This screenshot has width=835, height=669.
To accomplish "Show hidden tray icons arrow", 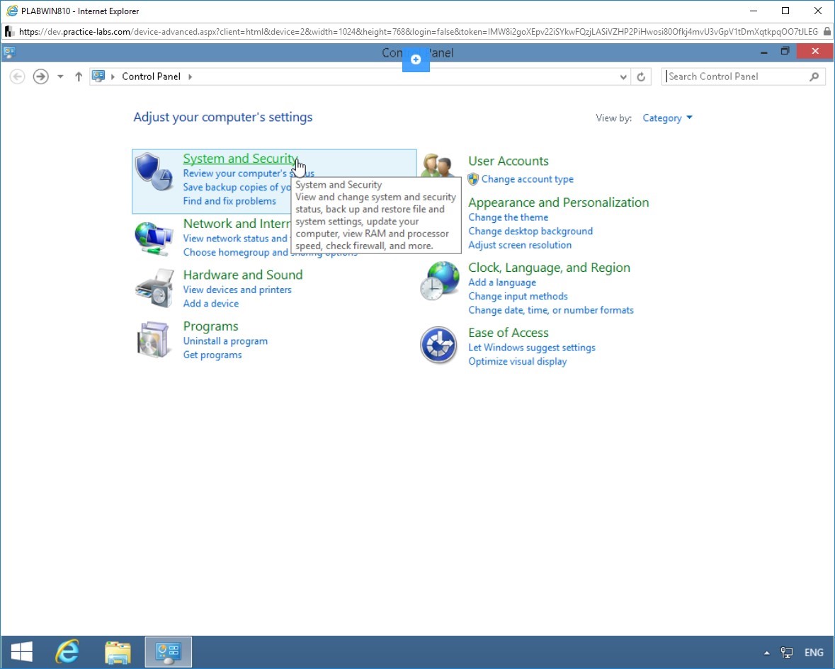I will 767,653.
